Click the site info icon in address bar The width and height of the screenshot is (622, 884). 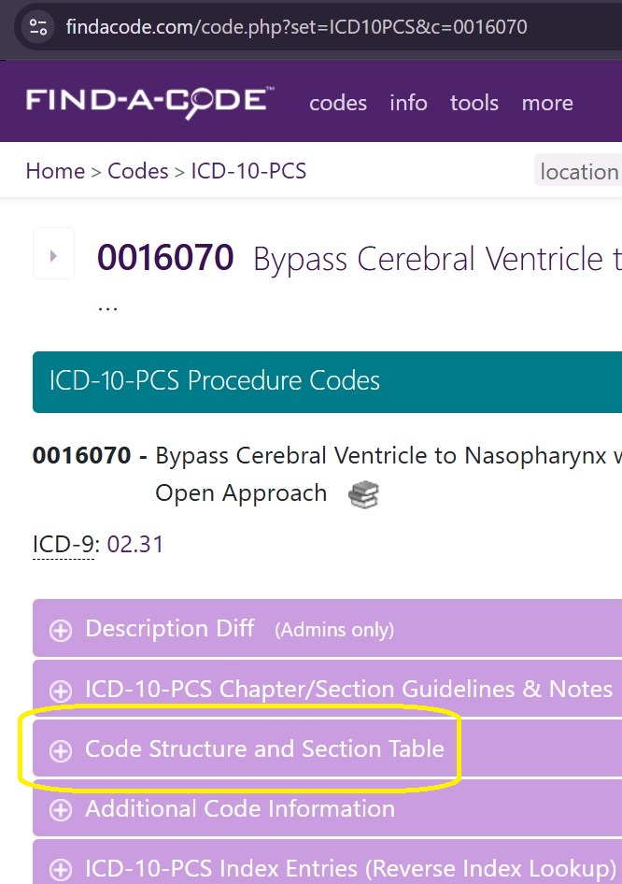click(x=38, y=26)
